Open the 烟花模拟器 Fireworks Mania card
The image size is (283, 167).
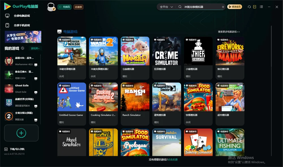[230, 58]
